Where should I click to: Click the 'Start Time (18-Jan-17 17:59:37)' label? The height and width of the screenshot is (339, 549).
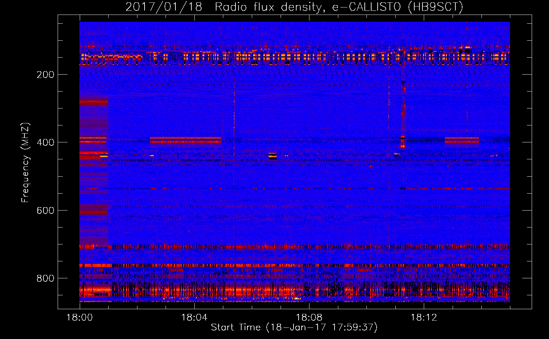click(294, 327)
